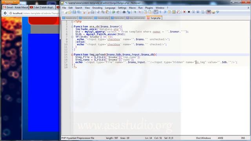Click the Stop Recording black square icon
The image size is (251, 141).
(x=189, y=12)
